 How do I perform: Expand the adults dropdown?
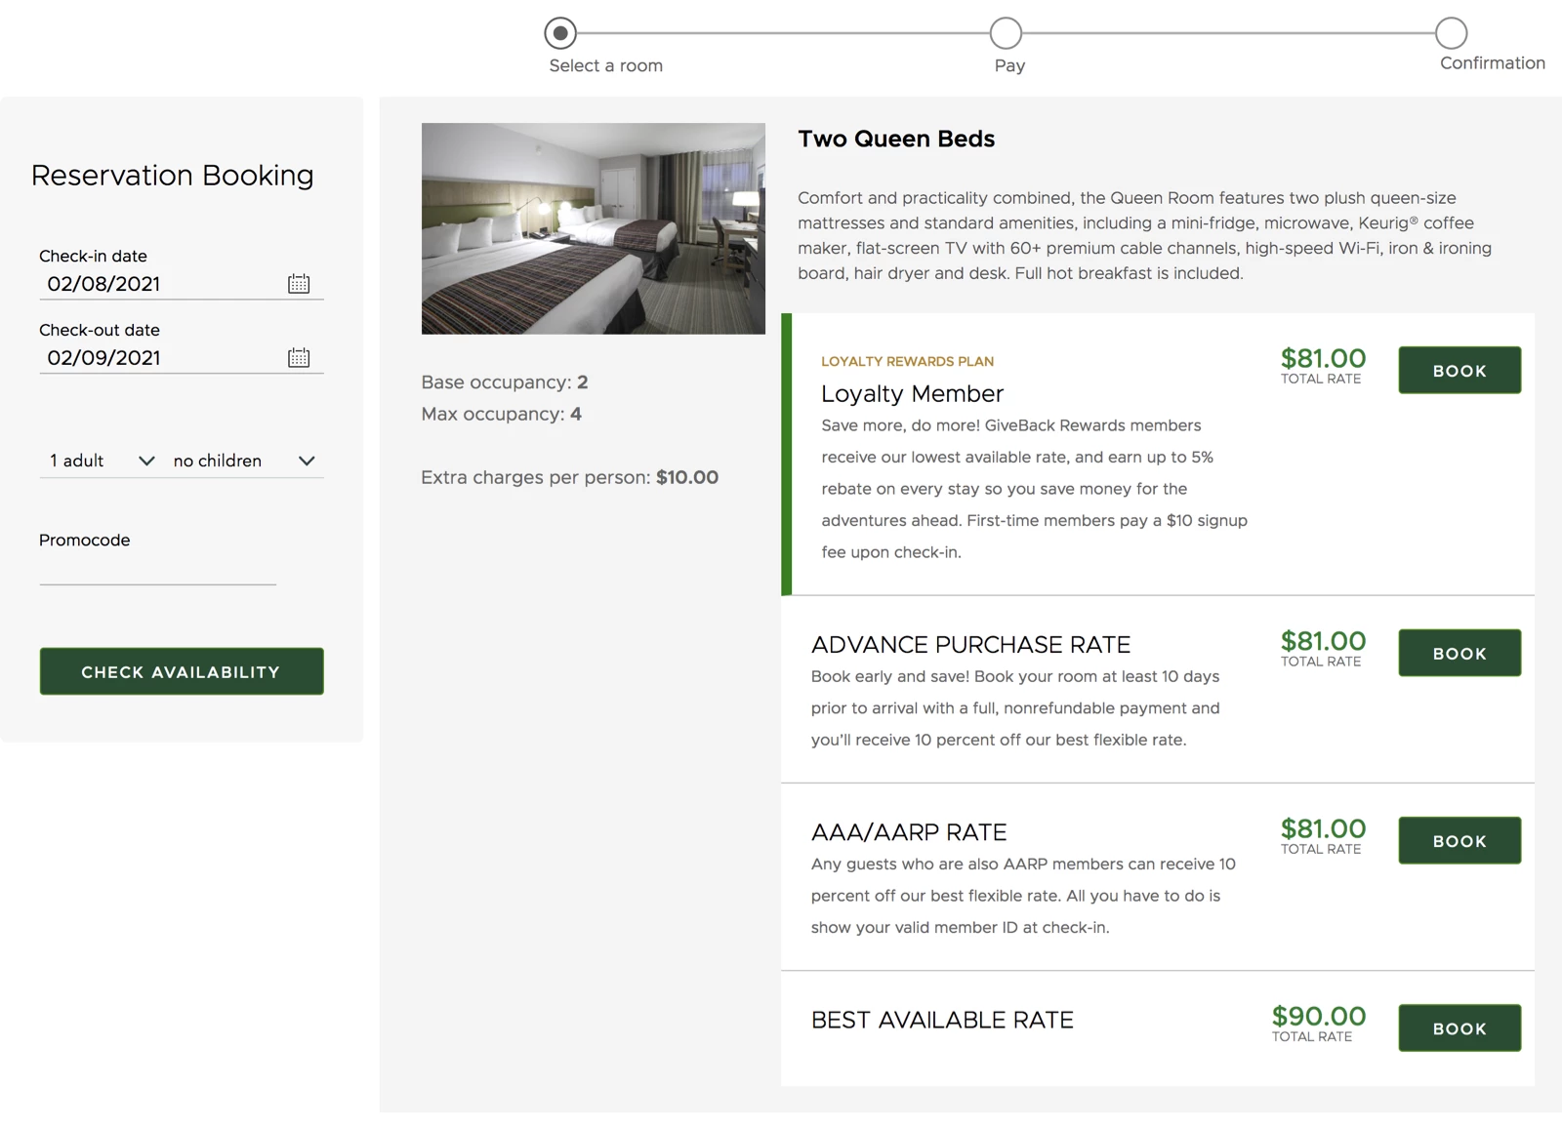[103, 461]
